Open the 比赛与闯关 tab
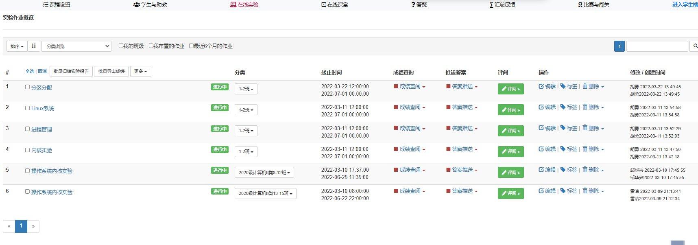The width and height of the screenshot is (698, 245). pyautogui.click(x=594, y=4)
